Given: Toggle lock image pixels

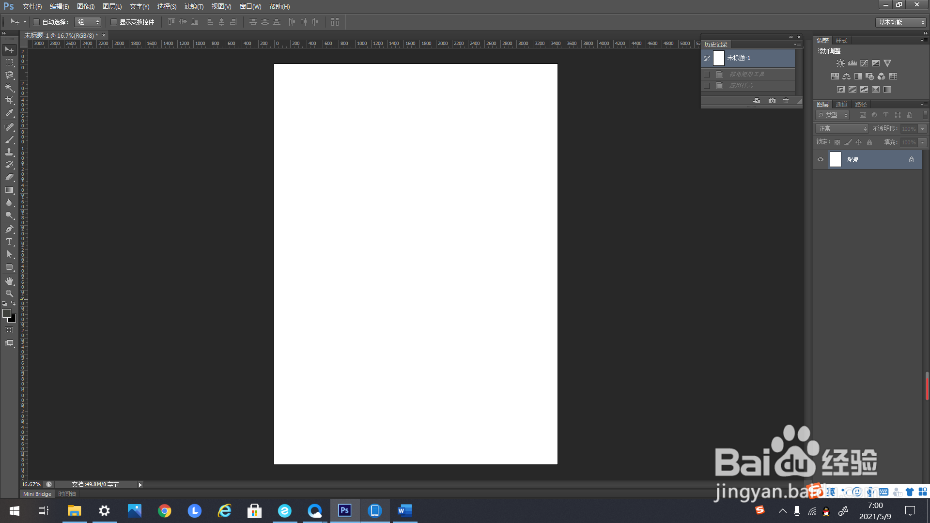Looking at the screenshot, I should click(x=848, y=142).
